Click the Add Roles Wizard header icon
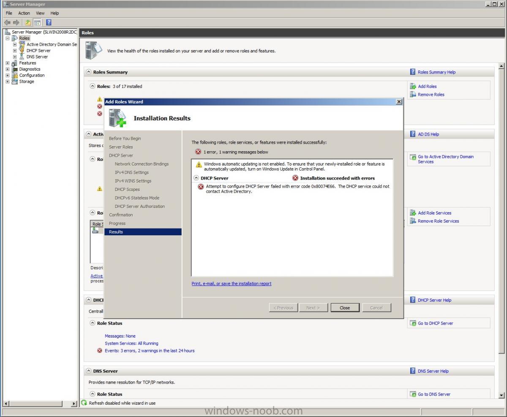The image size is (507, 417). point(117,118)
